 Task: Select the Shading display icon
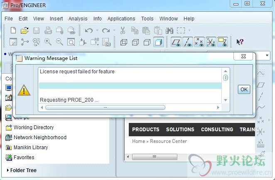pyautogui.click(x=159, y=42)
